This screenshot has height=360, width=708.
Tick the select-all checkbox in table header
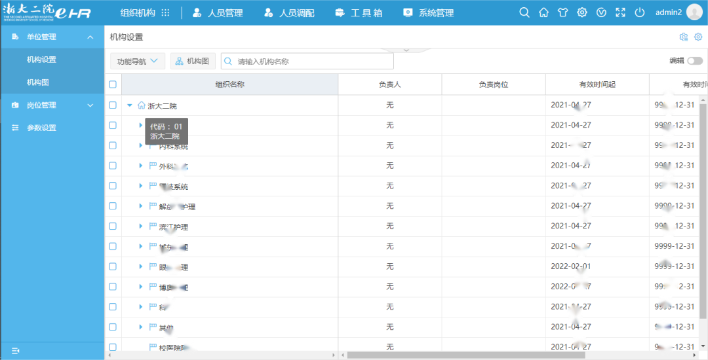(113, 84)
